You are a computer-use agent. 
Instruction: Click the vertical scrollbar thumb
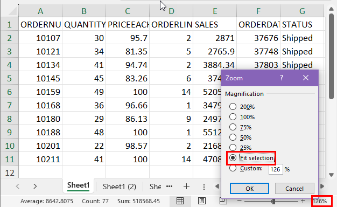point(331,57)
